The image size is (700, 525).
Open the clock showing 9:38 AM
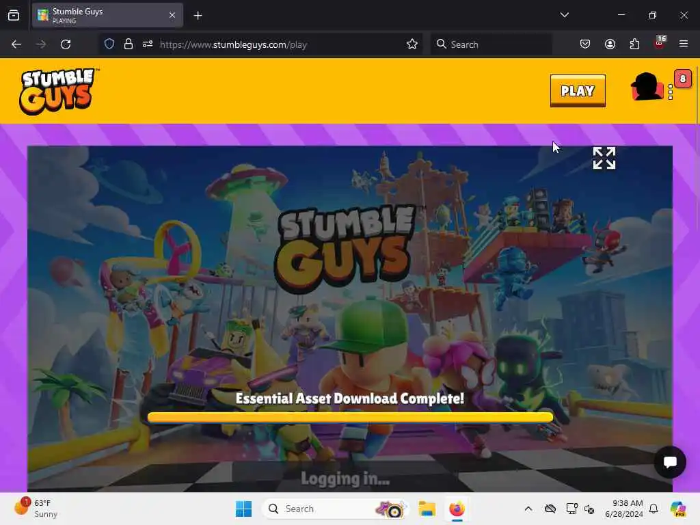pos(624,509)
